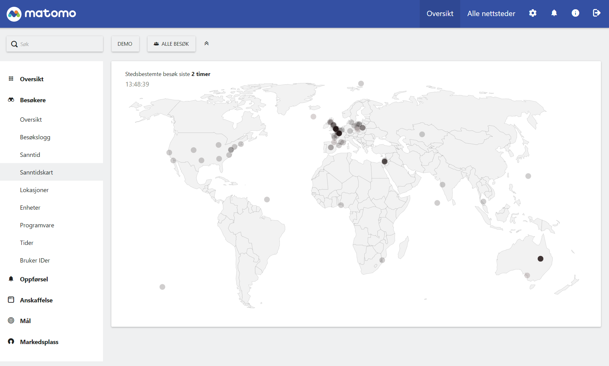Open Besøkslogg in the sidebar
Image resolution: width=609 pixels, height=366 pixels.
coord(35,137)
